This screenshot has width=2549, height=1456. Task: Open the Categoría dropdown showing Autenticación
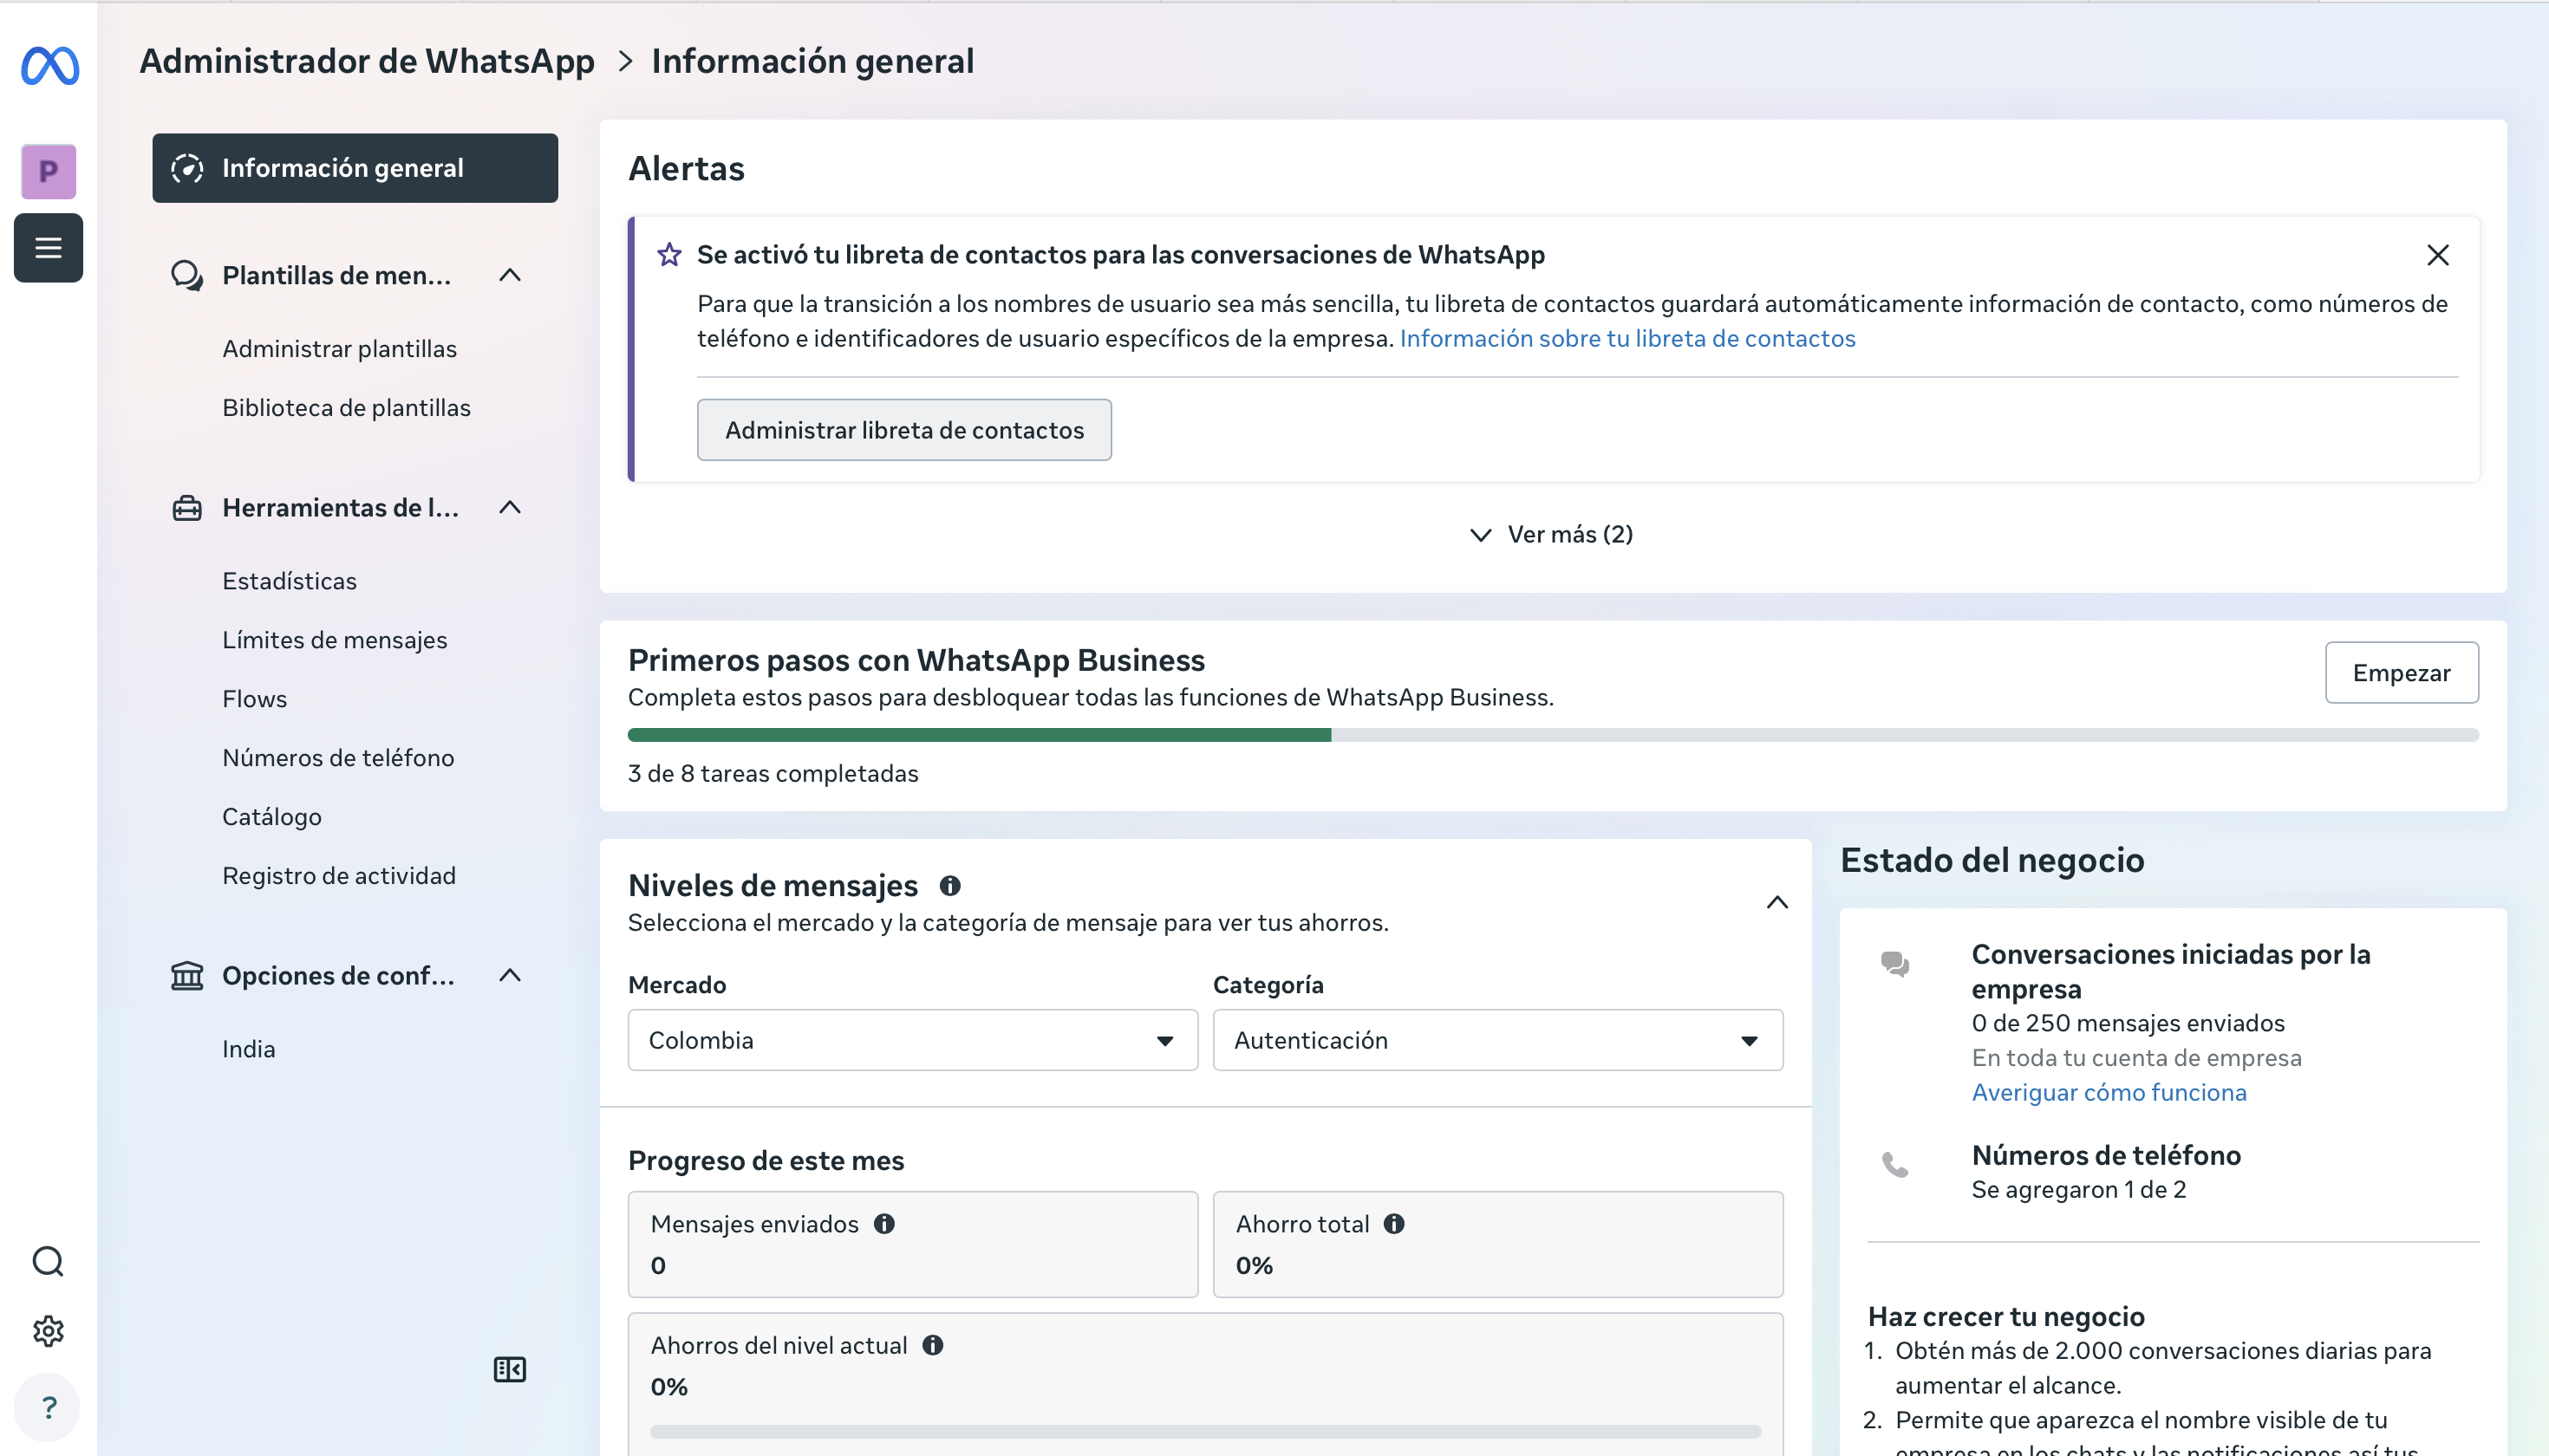tap(1497, 1040)
